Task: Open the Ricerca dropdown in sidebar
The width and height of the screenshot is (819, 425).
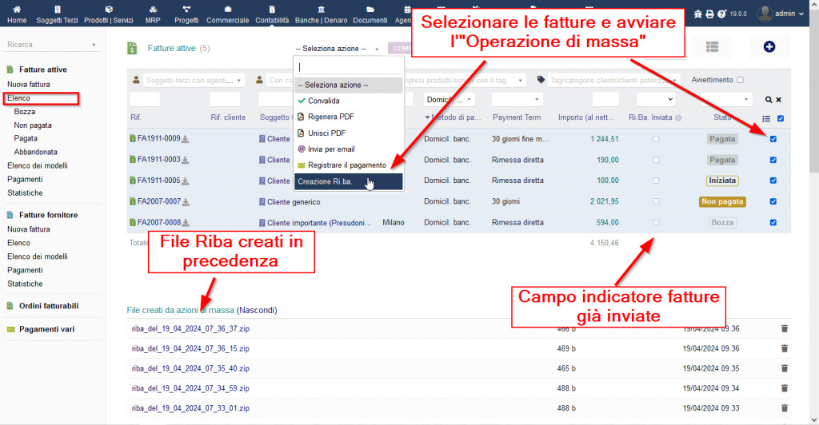Action: 51,45
